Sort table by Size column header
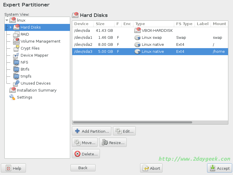Screen dimensions: 233x175 (x=100, y=24)
